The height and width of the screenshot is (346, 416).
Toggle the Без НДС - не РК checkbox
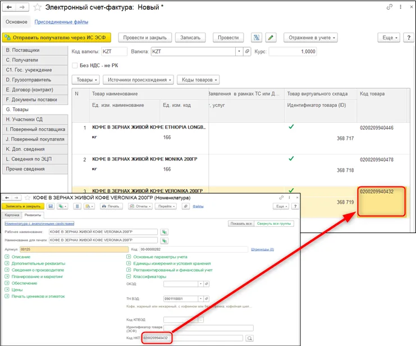coord(75,65)
